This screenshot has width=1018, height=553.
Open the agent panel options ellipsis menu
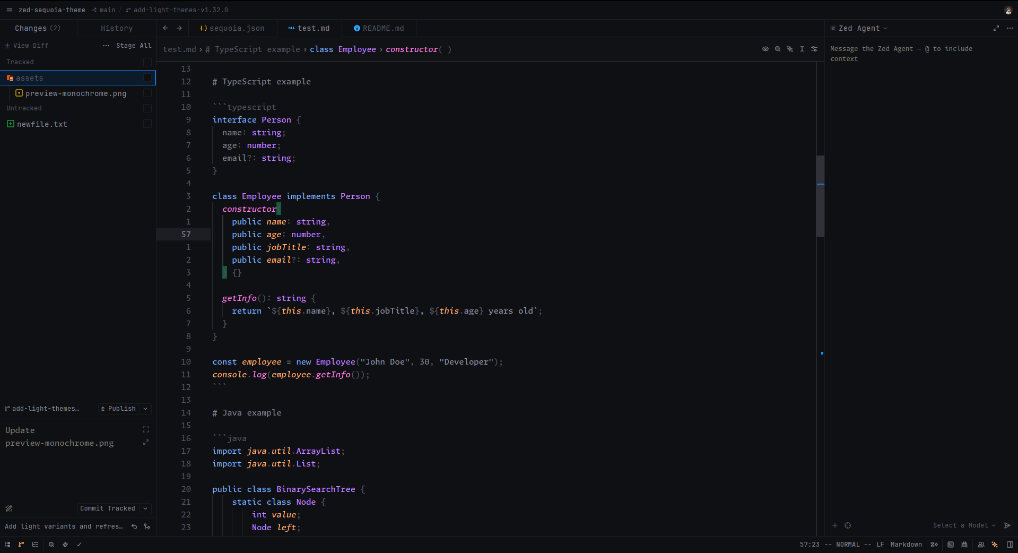point(1010,28)
